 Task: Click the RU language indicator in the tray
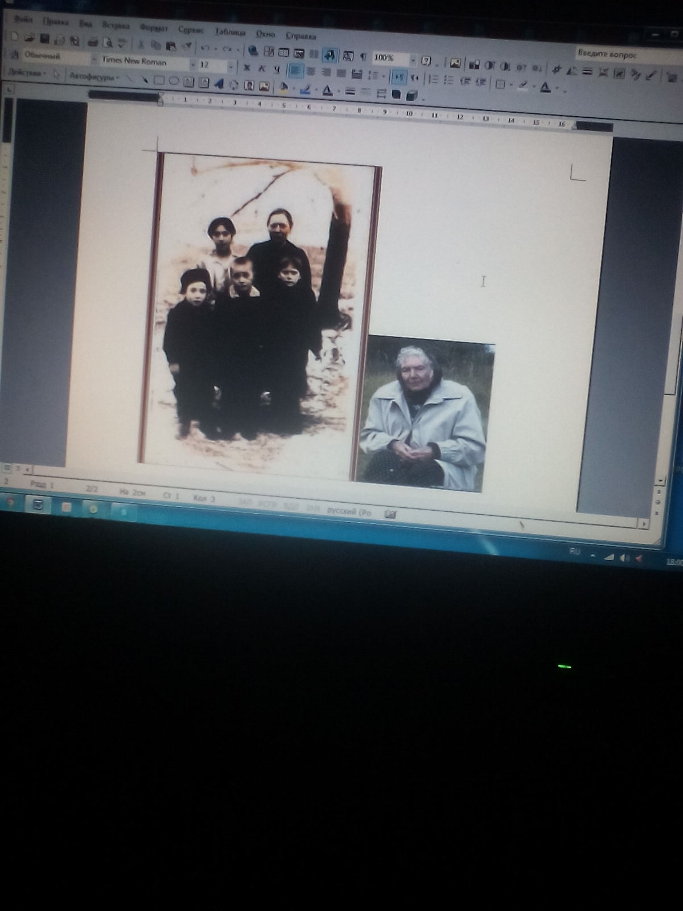575,551
